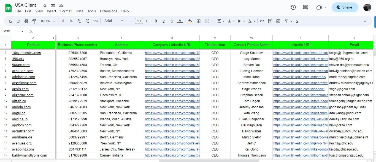The width and height of the screenshot is (376, 162).
Task: Decrease decimal places
Action: point(79,21)
